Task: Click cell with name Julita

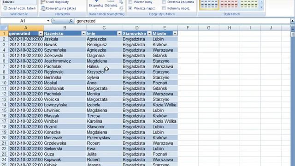Action: [x=104, y=154]
